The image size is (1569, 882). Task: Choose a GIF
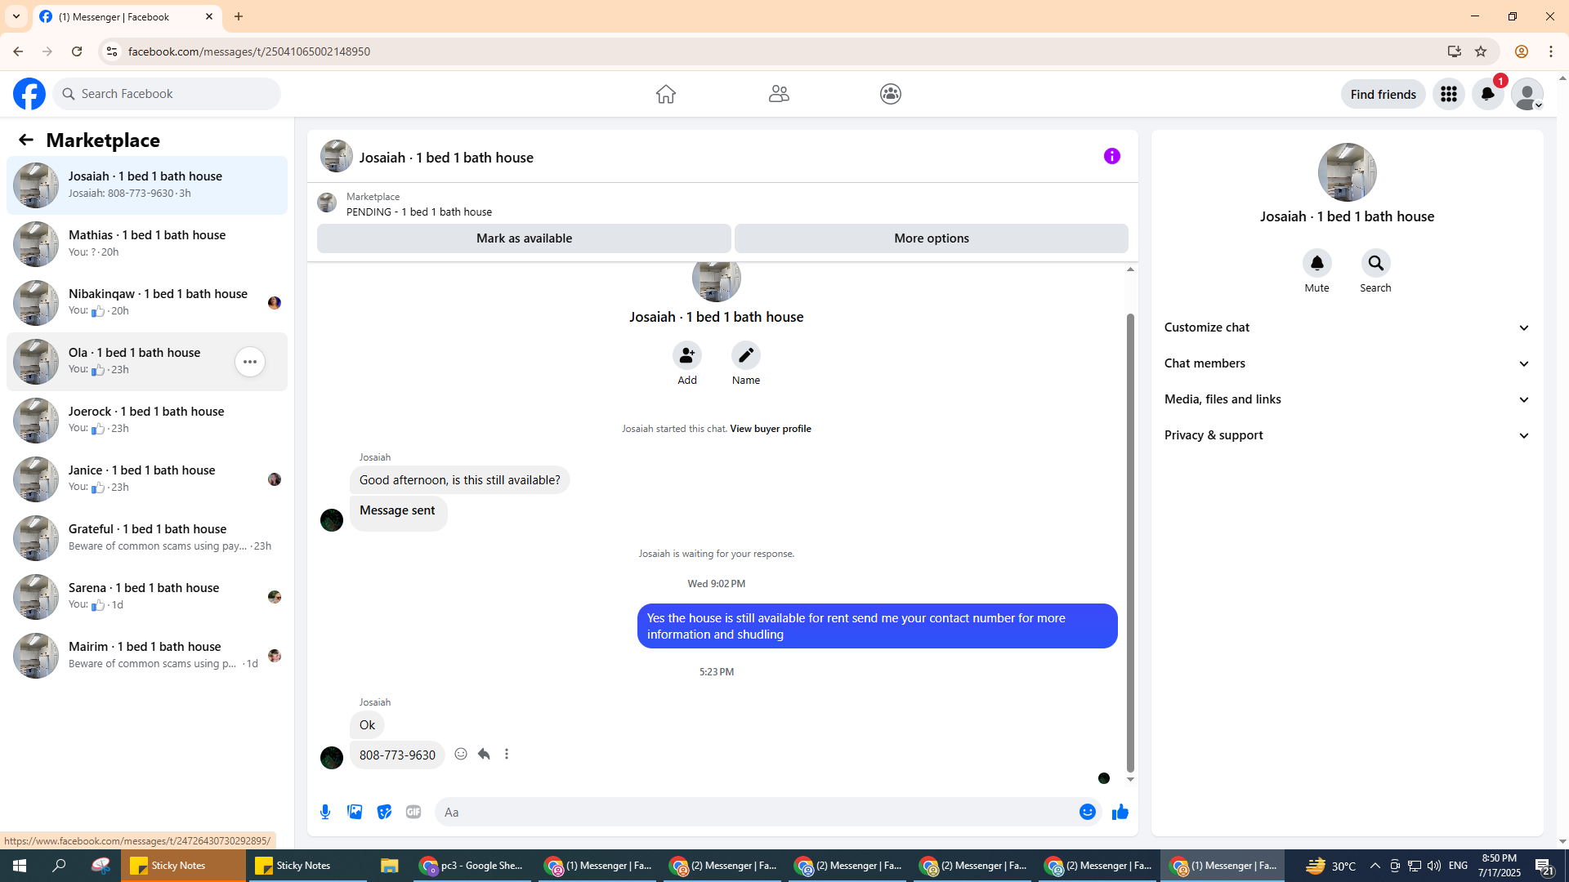click(413, 812)
